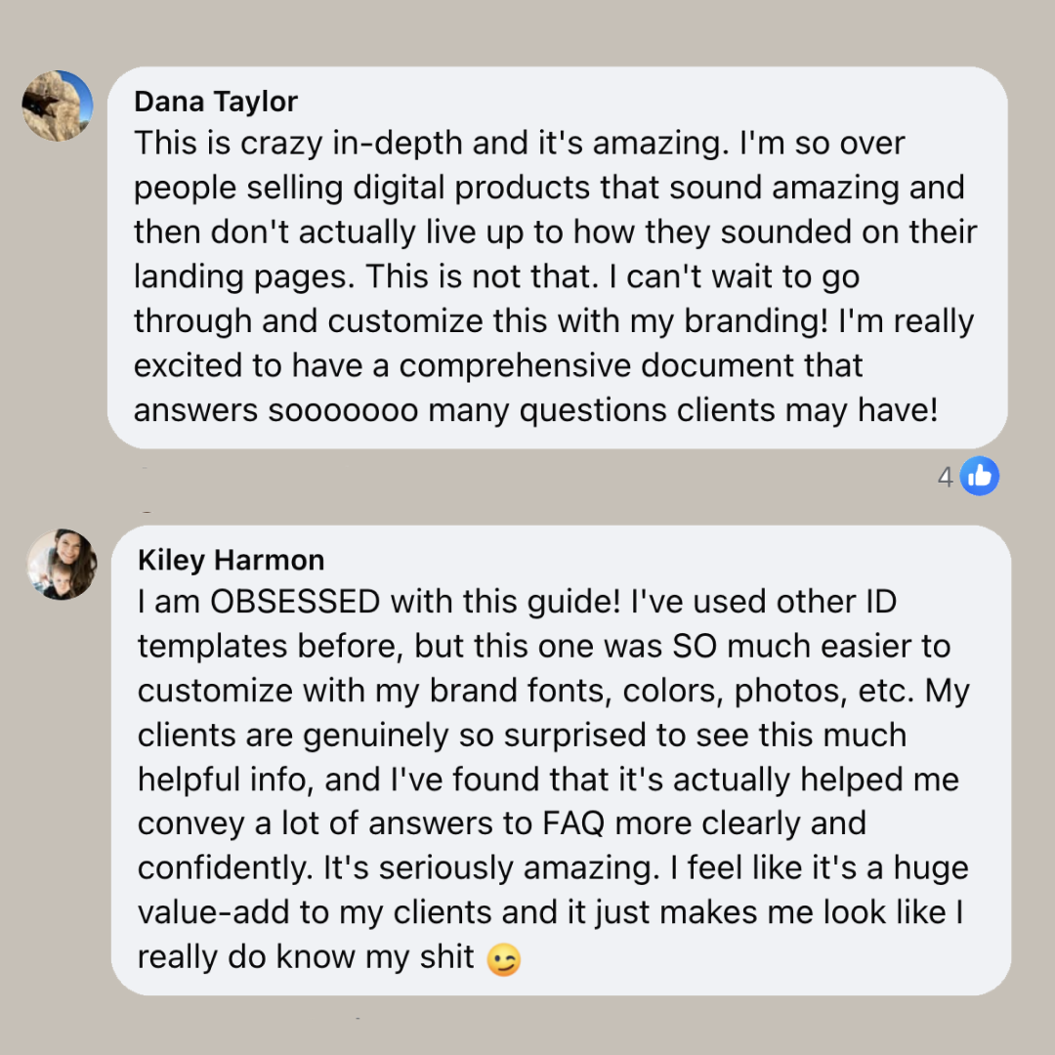
Task: Click the blue thumbs-up reaction icon
Action: pos(979,476)
